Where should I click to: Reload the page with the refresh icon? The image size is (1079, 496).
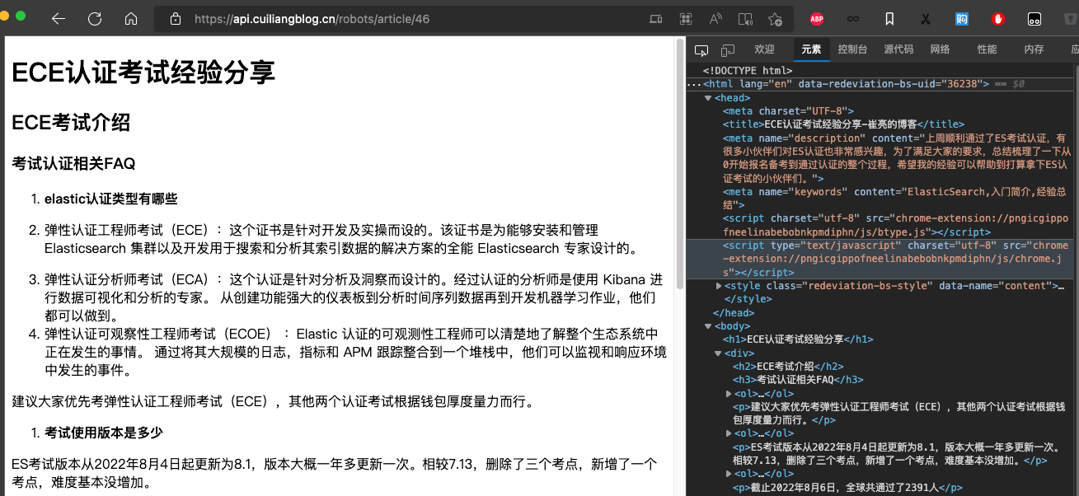tap(95, 18)
